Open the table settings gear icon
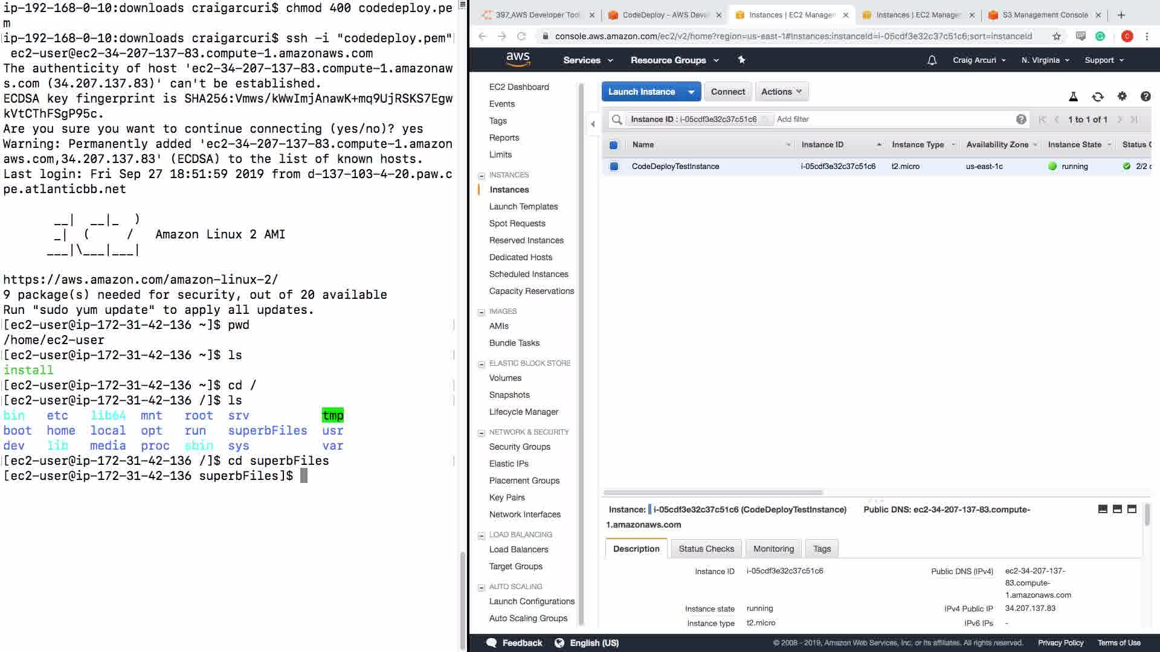1160x652 pixels. pyautogui.click(x=1122, y=96)
